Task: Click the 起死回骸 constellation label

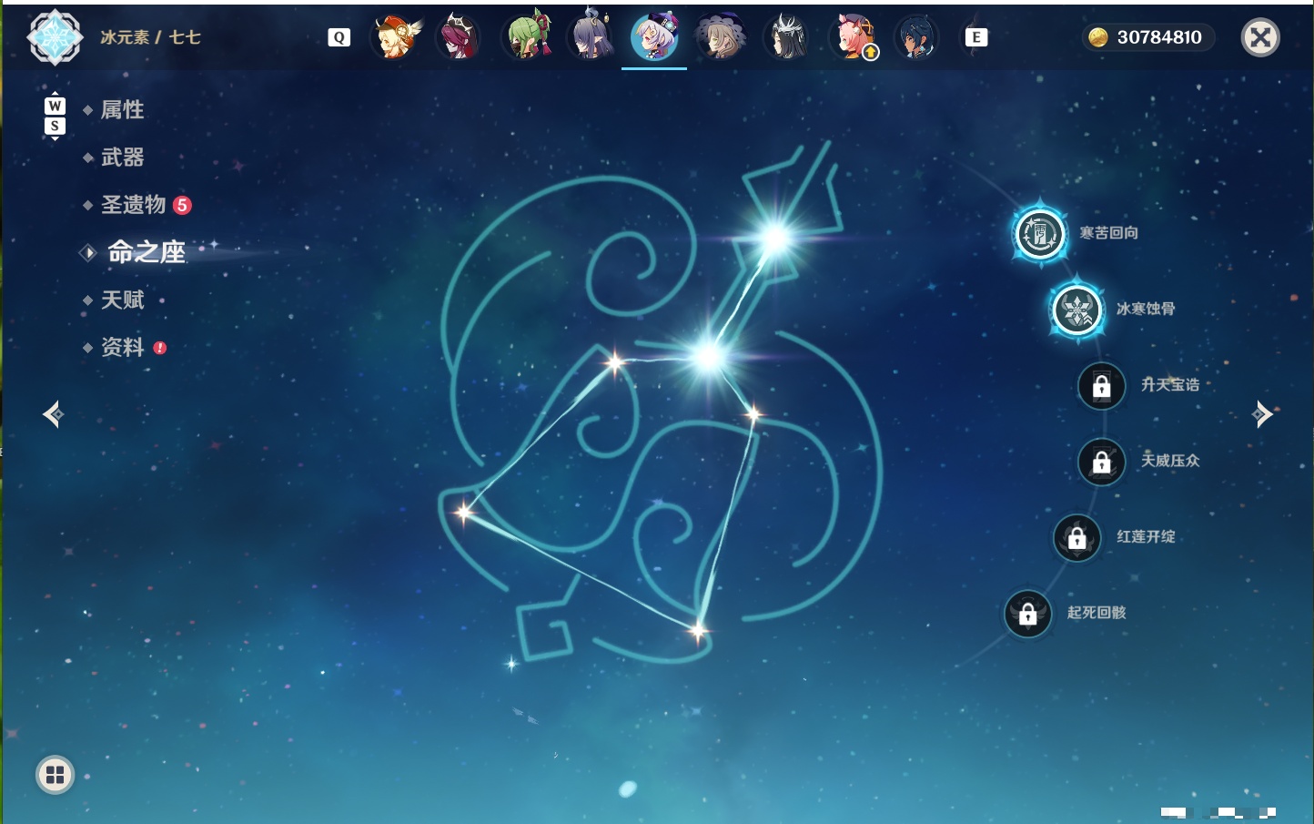Action: [1097, 613]
